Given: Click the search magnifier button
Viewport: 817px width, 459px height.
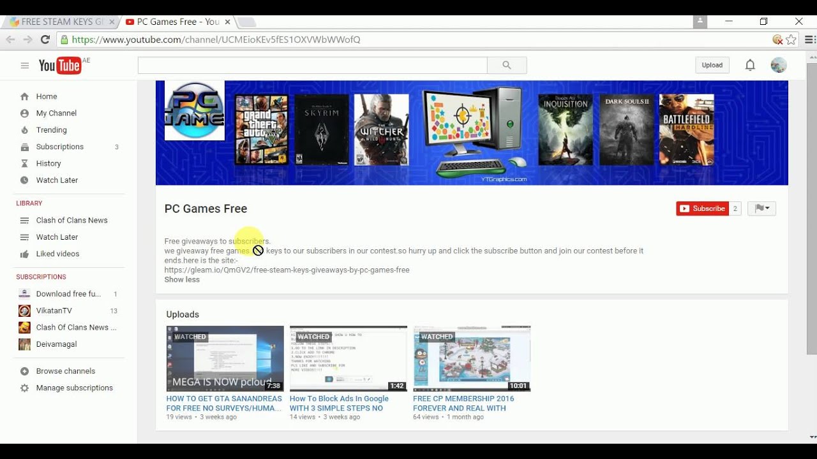Looking at the screenshot, I should pos(507,65).
